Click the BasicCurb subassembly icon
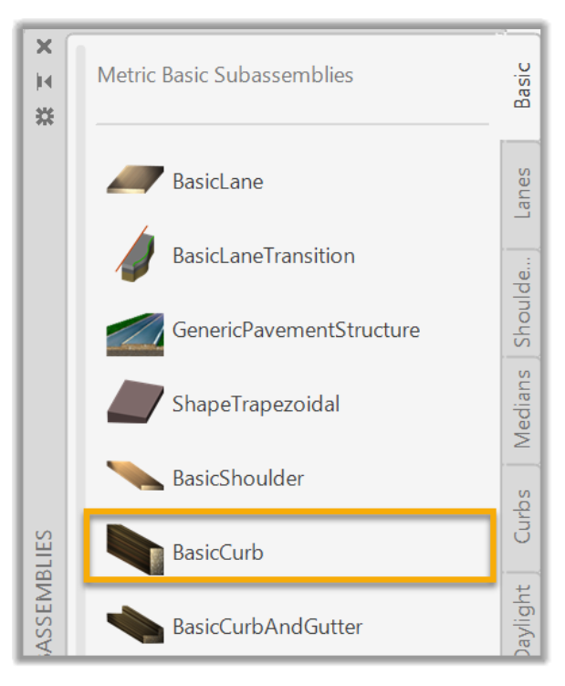Screen dimensions: 565x686 click(135, 551)
